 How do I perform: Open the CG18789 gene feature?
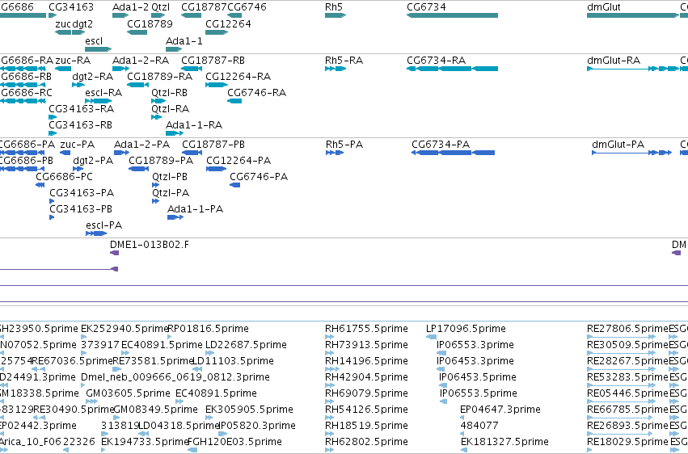point(137,32)
